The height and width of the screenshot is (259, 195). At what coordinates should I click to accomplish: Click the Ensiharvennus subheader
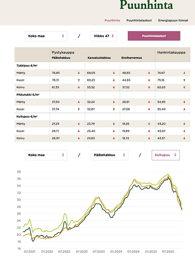[131, 58]
